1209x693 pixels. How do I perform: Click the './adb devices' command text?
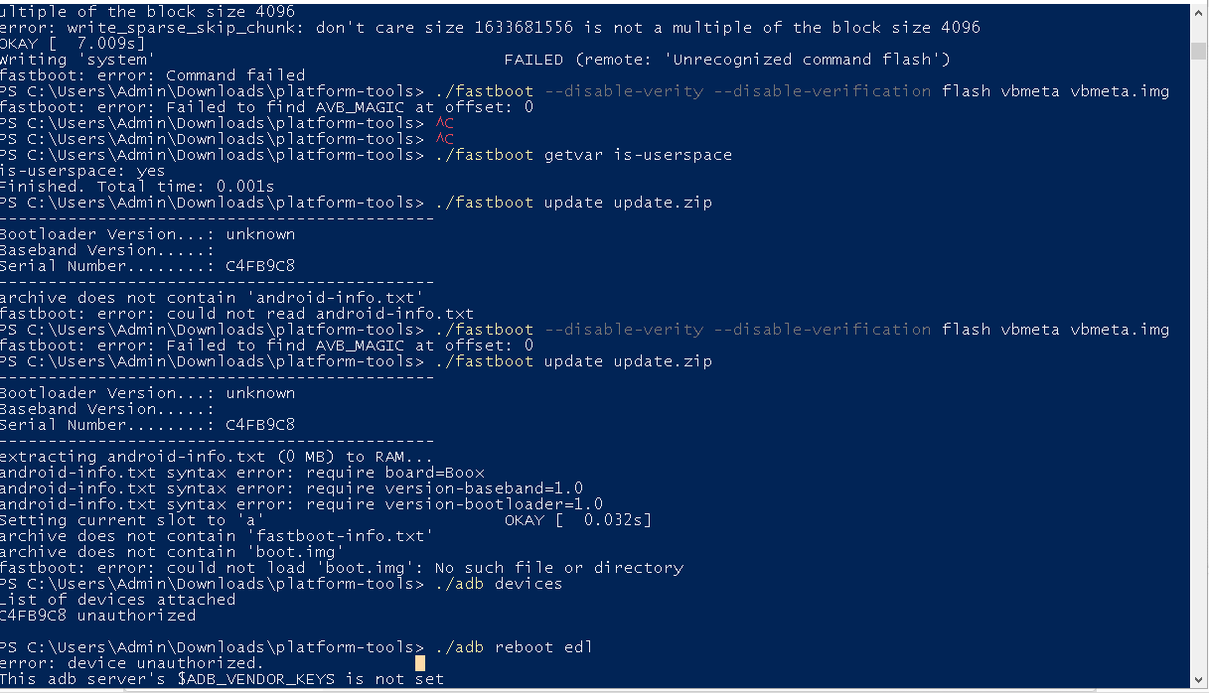[x=499, y=584]
